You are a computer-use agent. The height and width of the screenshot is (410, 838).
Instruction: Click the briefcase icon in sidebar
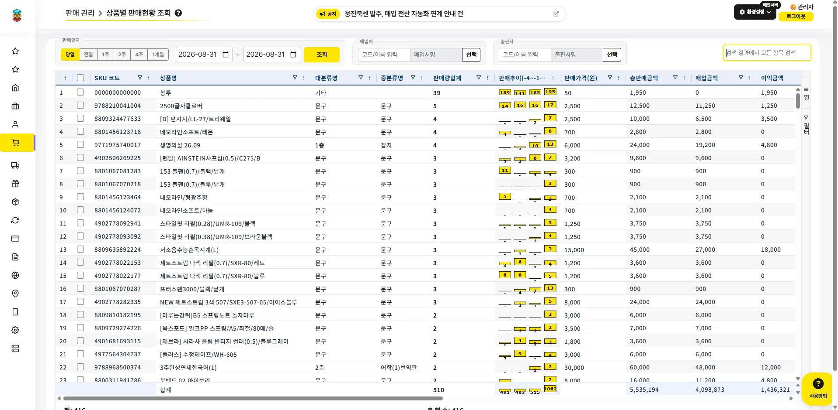15,106
